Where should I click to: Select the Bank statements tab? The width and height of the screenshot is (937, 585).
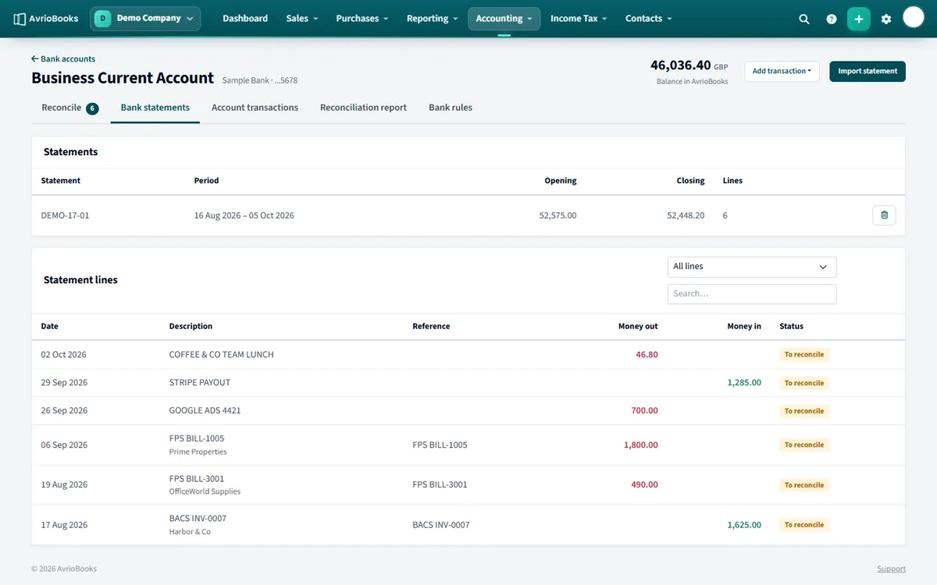click(x=155, y=108)
